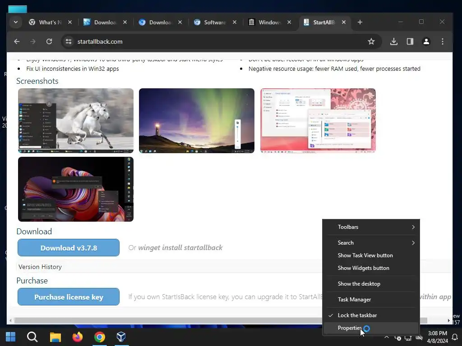The image size is (462, 346).
Task: Click the page's horizontal scrollbar
Action: click(x=220, y=320)
